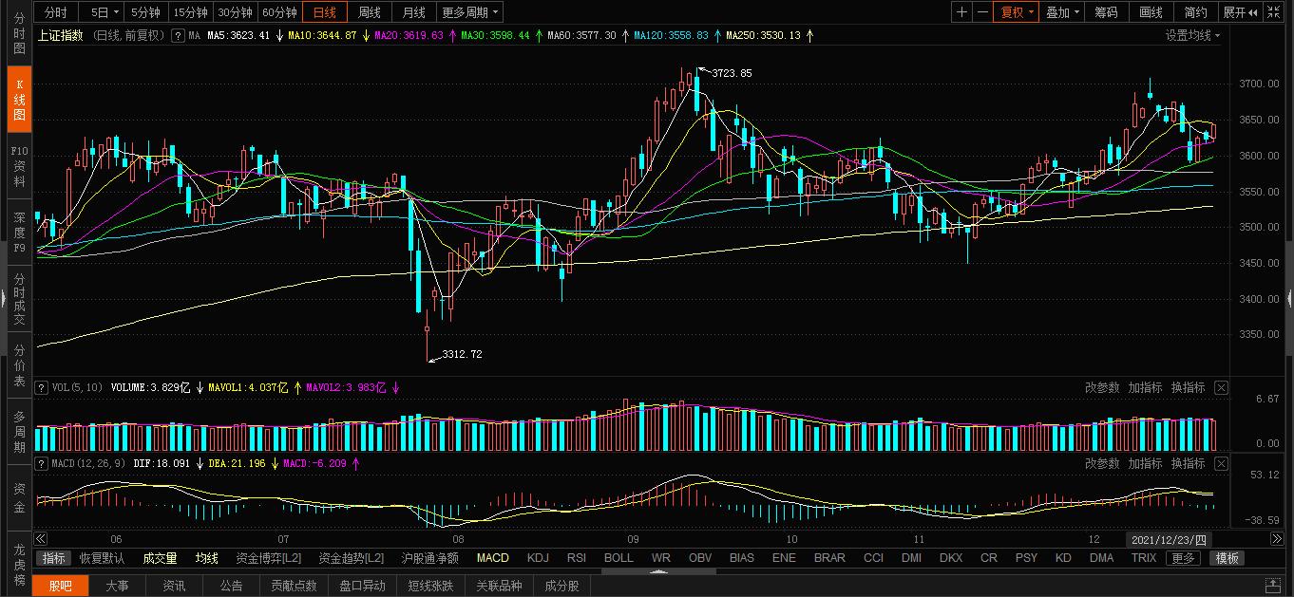Open the 更多周期 dropdown

470,12
